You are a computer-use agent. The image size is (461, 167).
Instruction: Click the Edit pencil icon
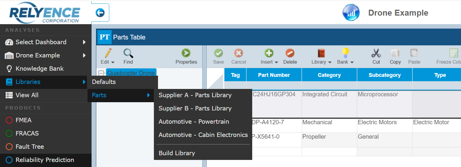107,53
